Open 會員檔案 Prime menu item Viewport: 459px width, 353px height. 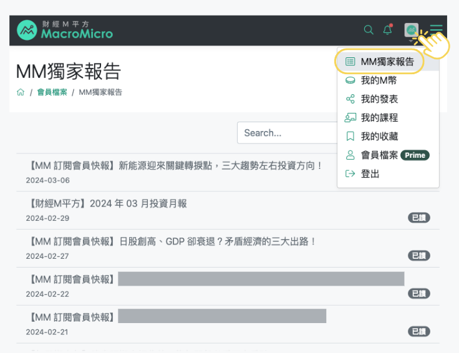tap(388, 155)
